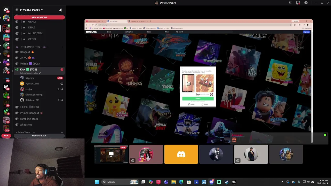Jump to NEW MENTIONS banner
331x186 pixels.
(x=39, y=17)
